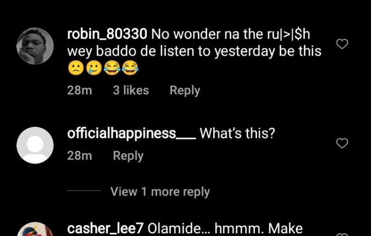This screenshot has width=371, height=236.
Task: Open casher_lee7's profile picture
Action: [35, 229]
